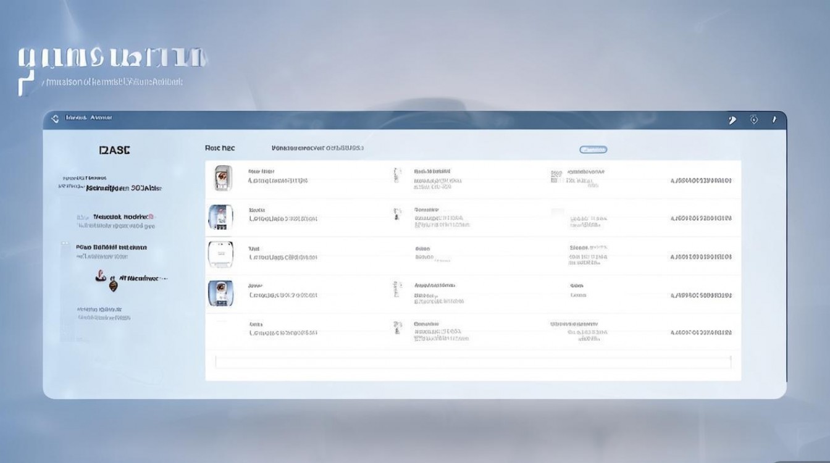830x463 pixels.
Task: Select the white device thumbnail in the third row
Action: [220, 254]
